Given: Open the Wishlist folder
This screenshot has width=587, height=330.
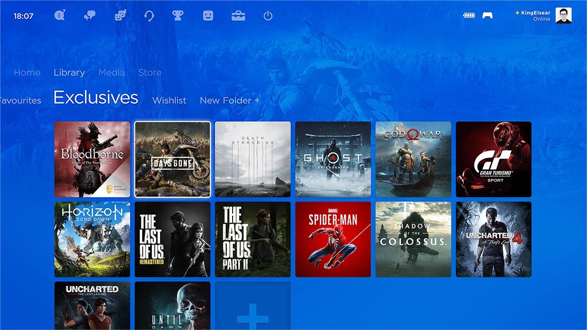Looking at the screenshot, I should click(x=169, y=100).
